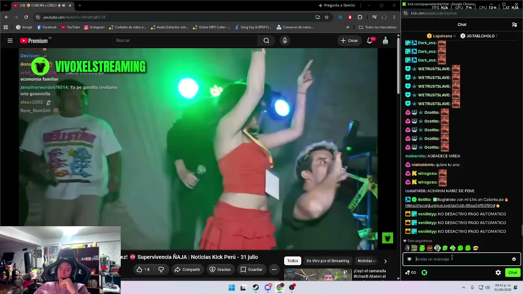The image size is (523, 294).
Task: Open the Instagram bookmark
Action: click(x=94, y=27)
